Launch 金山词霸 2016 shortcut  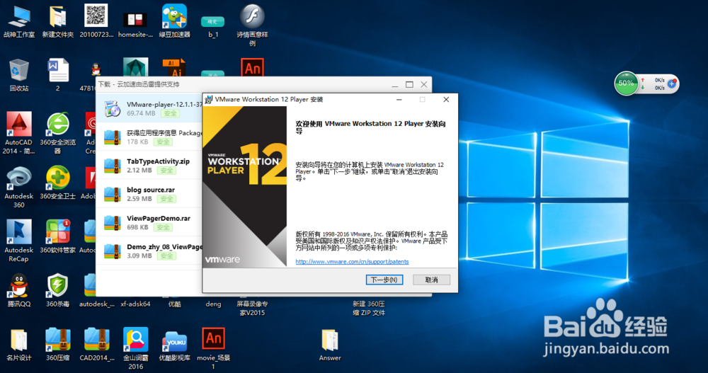click(135, 348)
